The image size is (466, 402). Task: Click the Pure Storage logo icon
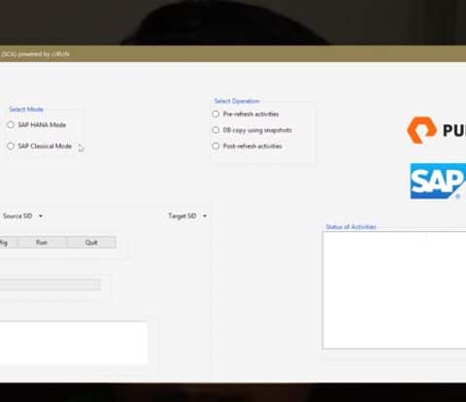[x=421, y=130]
